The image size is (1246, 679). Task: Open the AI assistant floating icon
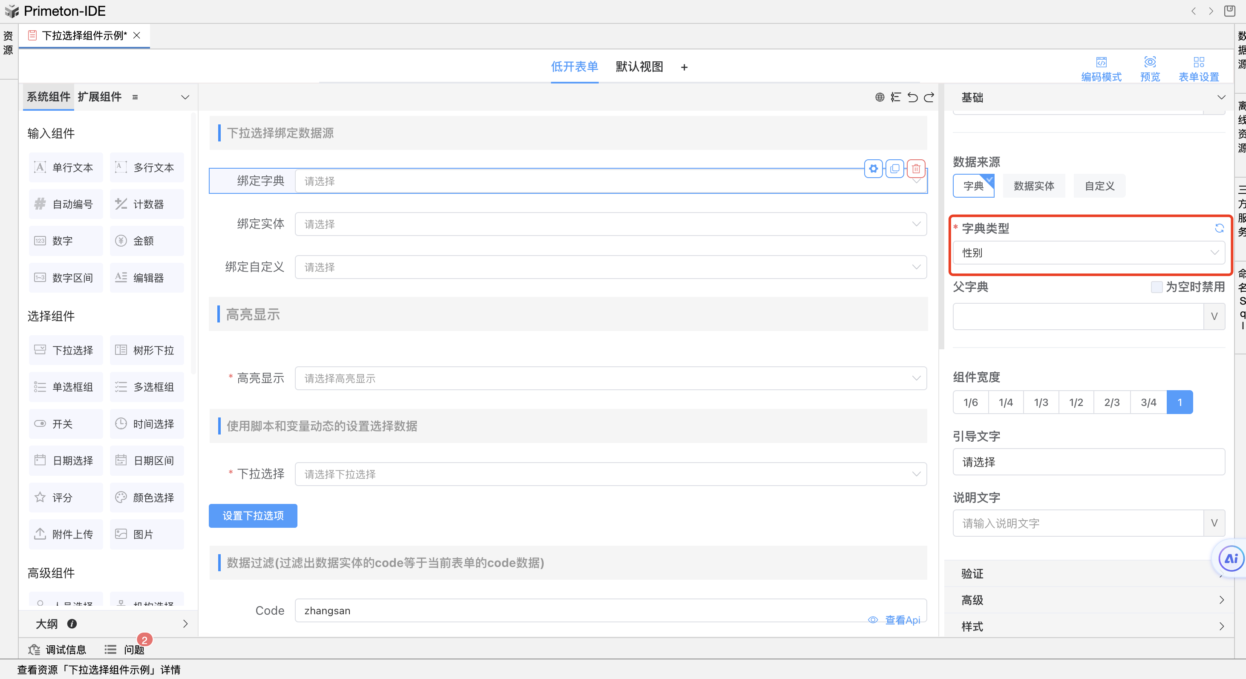point(1231,558)
